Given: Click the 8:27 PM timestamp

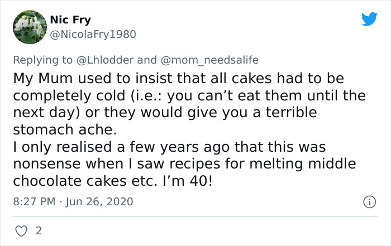Looking at the screenshot, I should click(35, 201).
